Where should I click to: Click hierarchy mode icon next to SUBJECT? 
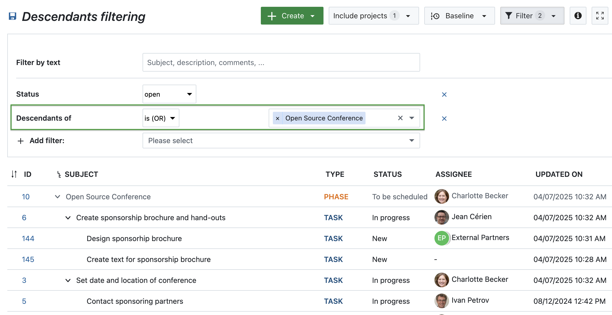click(59, 174)
